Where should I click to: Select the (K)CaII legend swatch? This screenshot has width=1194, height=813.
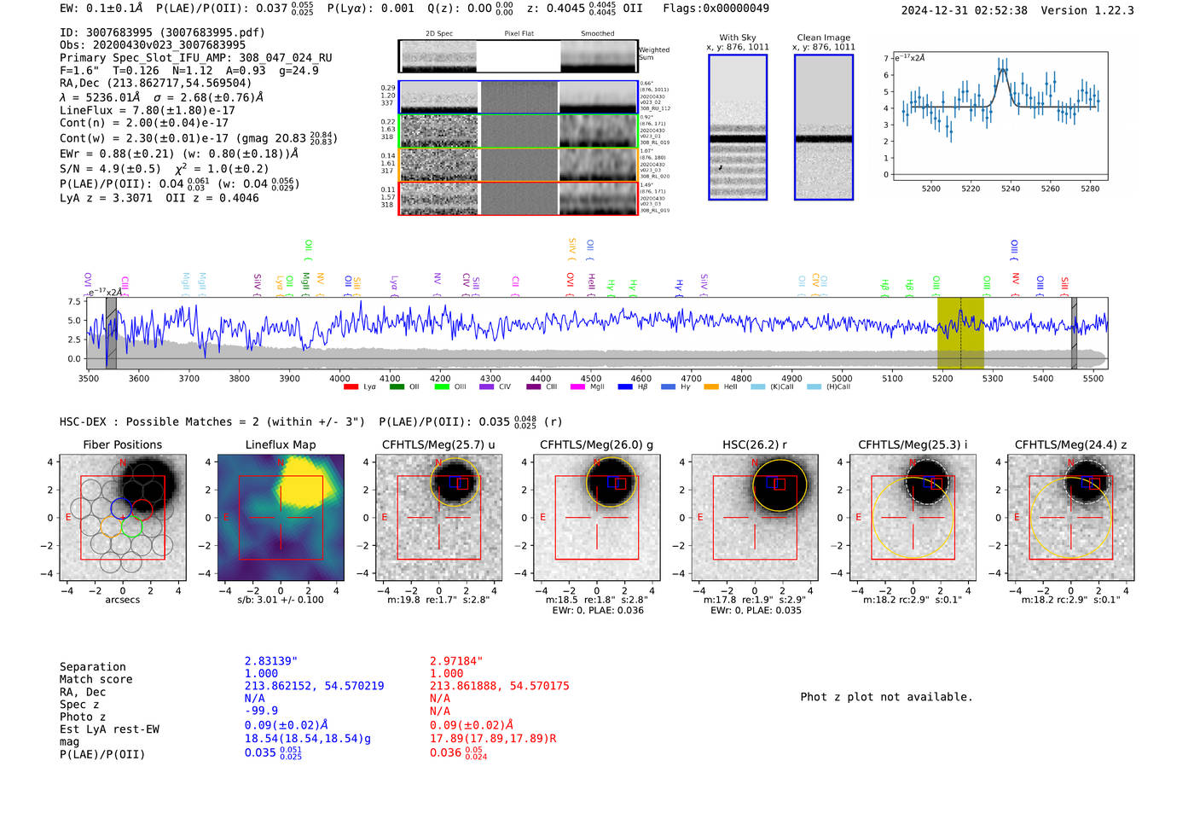tap(758, 387)
